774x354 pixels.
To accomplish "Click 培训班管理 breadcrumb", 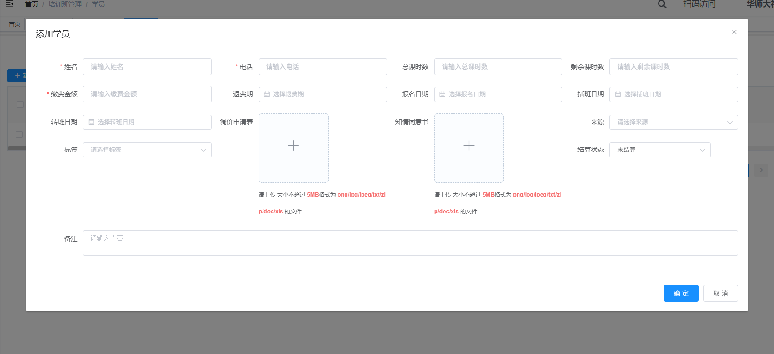I will coord(65,4).
